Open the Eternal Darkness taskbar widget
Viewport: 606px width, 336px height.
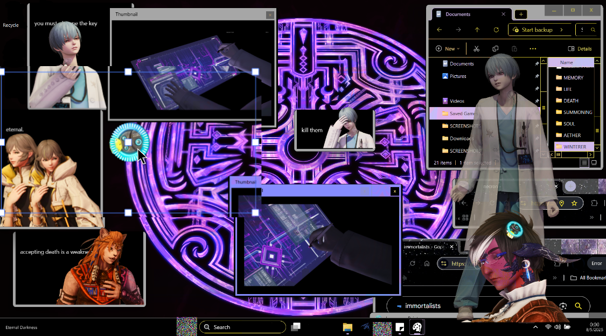21,327
